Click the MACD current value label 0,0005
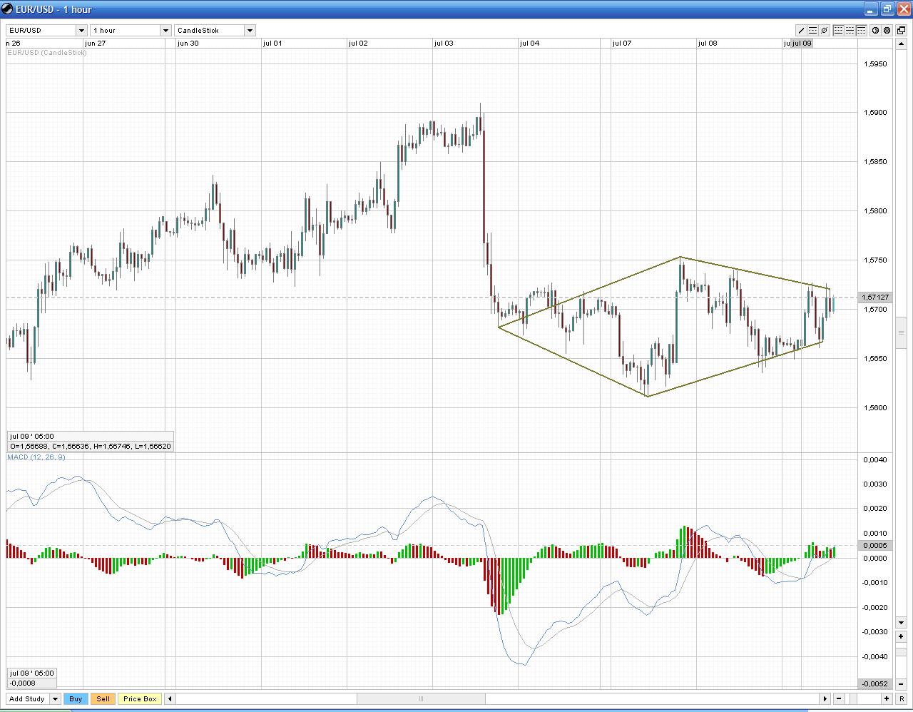The image size is (913, 712). [x=875, y=546]
